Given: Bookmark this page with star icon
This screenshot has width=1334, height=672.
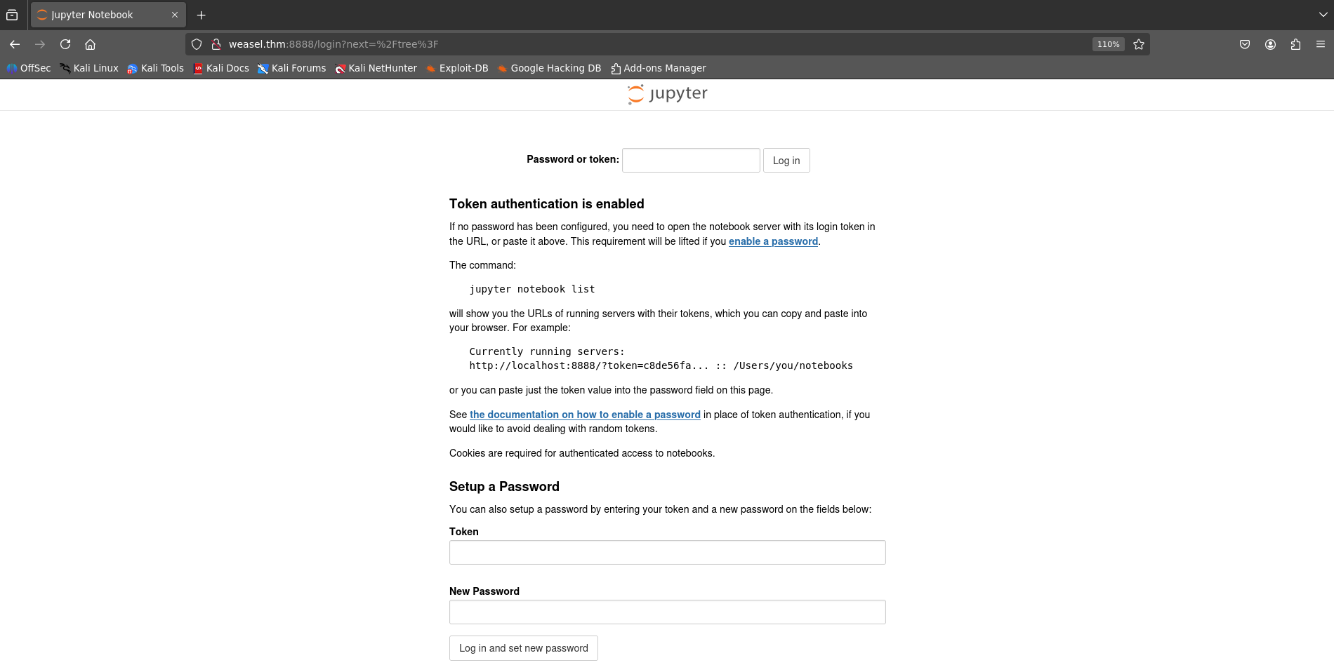Looking at the screenshot, I should click(x=1139, y=44).
